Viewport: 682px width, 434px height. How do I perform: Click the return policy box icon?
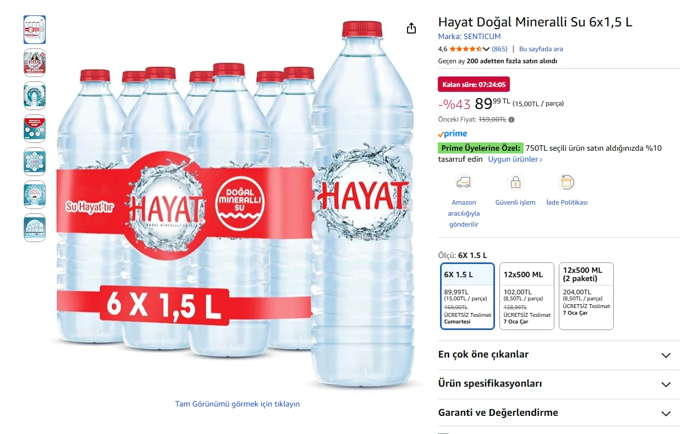pos(567,182)
